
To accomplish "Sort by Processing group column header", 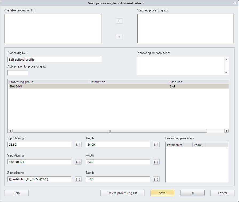I will (x=48, y=82).
